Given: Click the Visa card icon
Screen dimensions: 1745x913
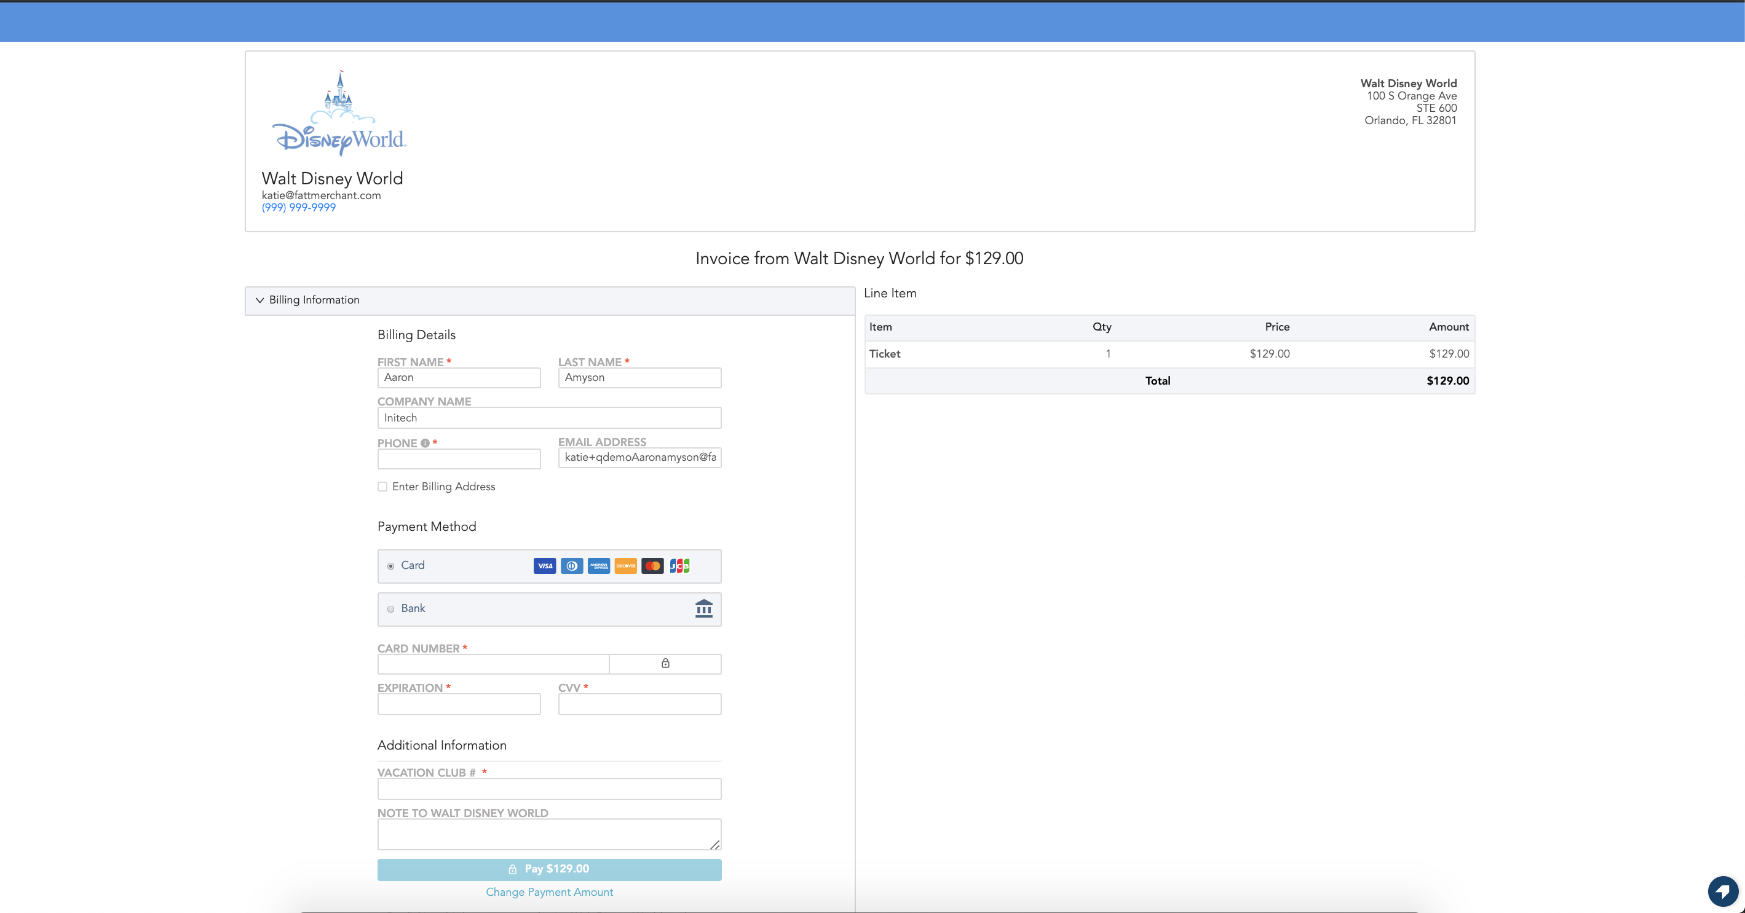Looking at the screenshot, I should (545, 566).
